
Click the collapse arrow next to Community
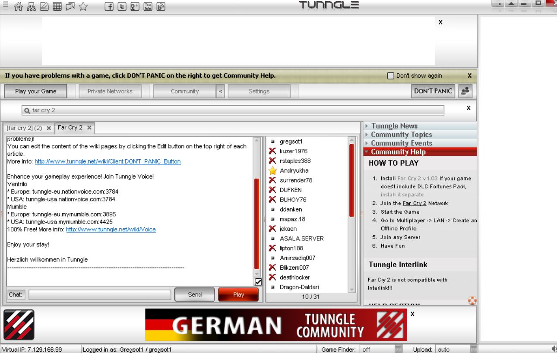[x=221, y=91]
